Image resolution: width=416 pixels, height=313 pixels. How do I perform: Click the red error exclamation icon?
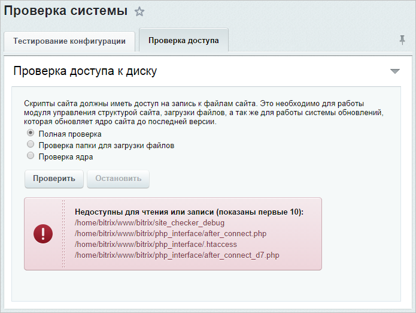pyautogui.click(x=43, y=234)
